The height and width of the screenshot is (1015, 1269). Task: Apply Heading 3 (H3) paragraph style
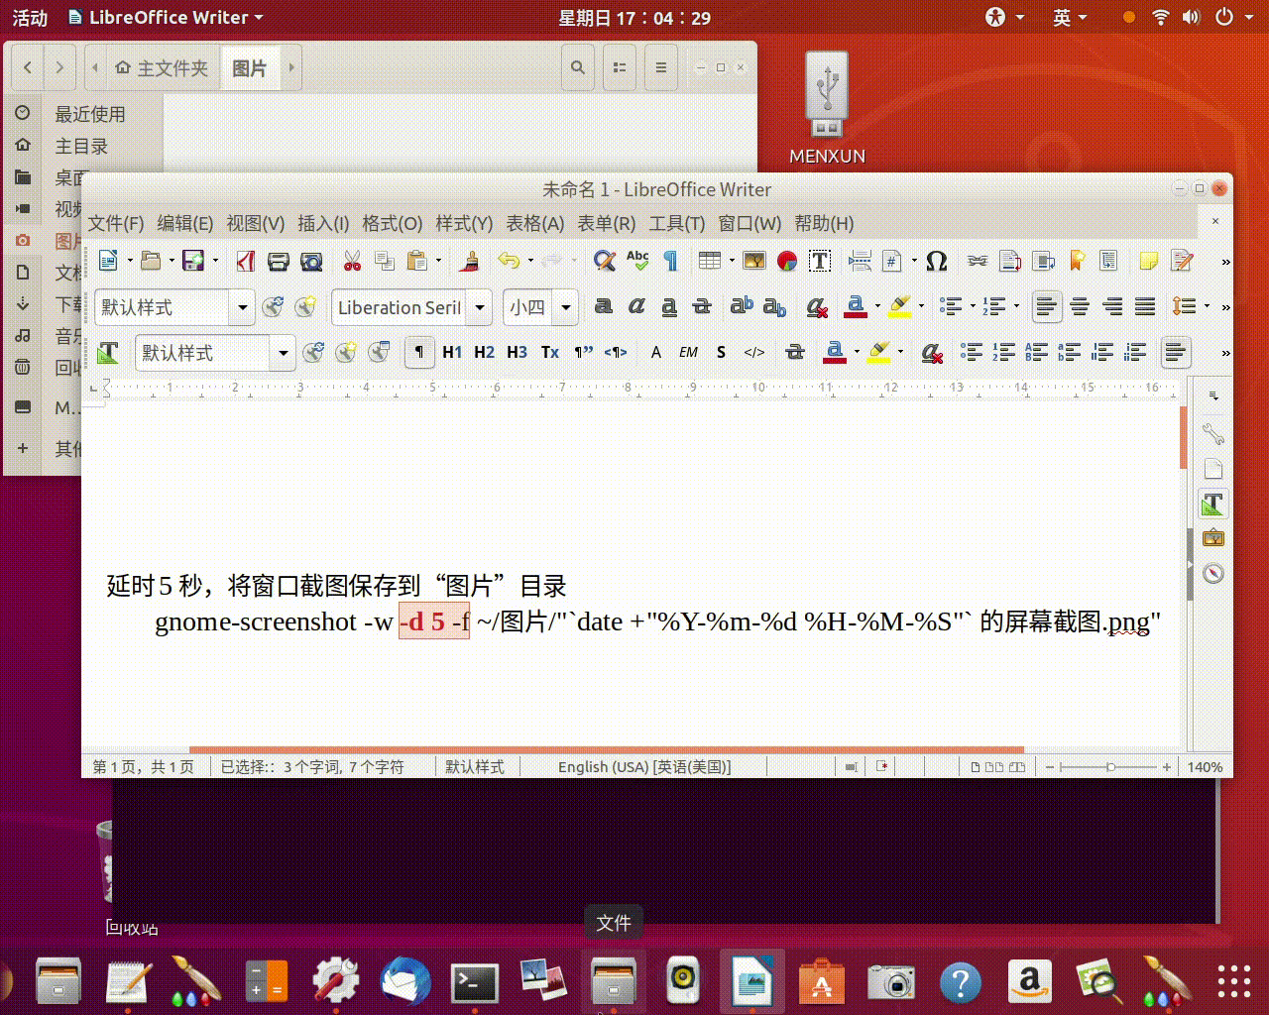(x=517, y=352)
